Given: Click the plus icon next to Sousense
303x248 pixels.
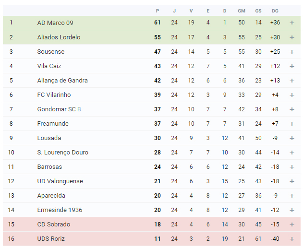Looking at the screenshot, I should pos(292,52).
